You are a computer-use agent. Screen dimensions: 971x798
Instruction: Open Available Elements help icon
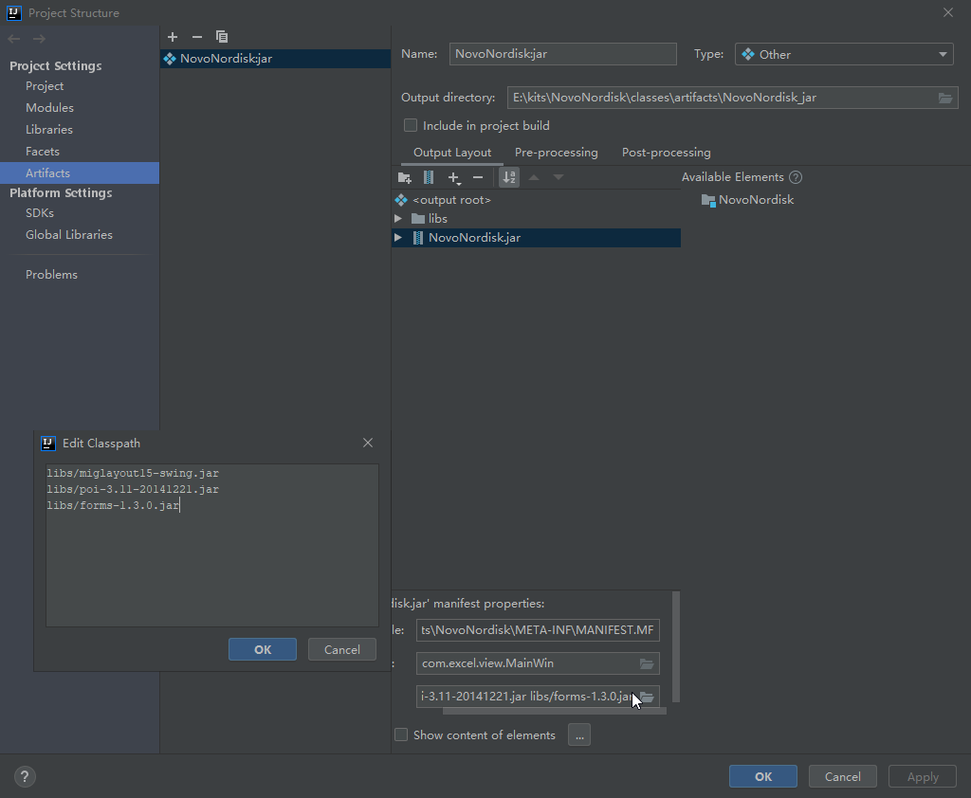[x=796, y=177]
